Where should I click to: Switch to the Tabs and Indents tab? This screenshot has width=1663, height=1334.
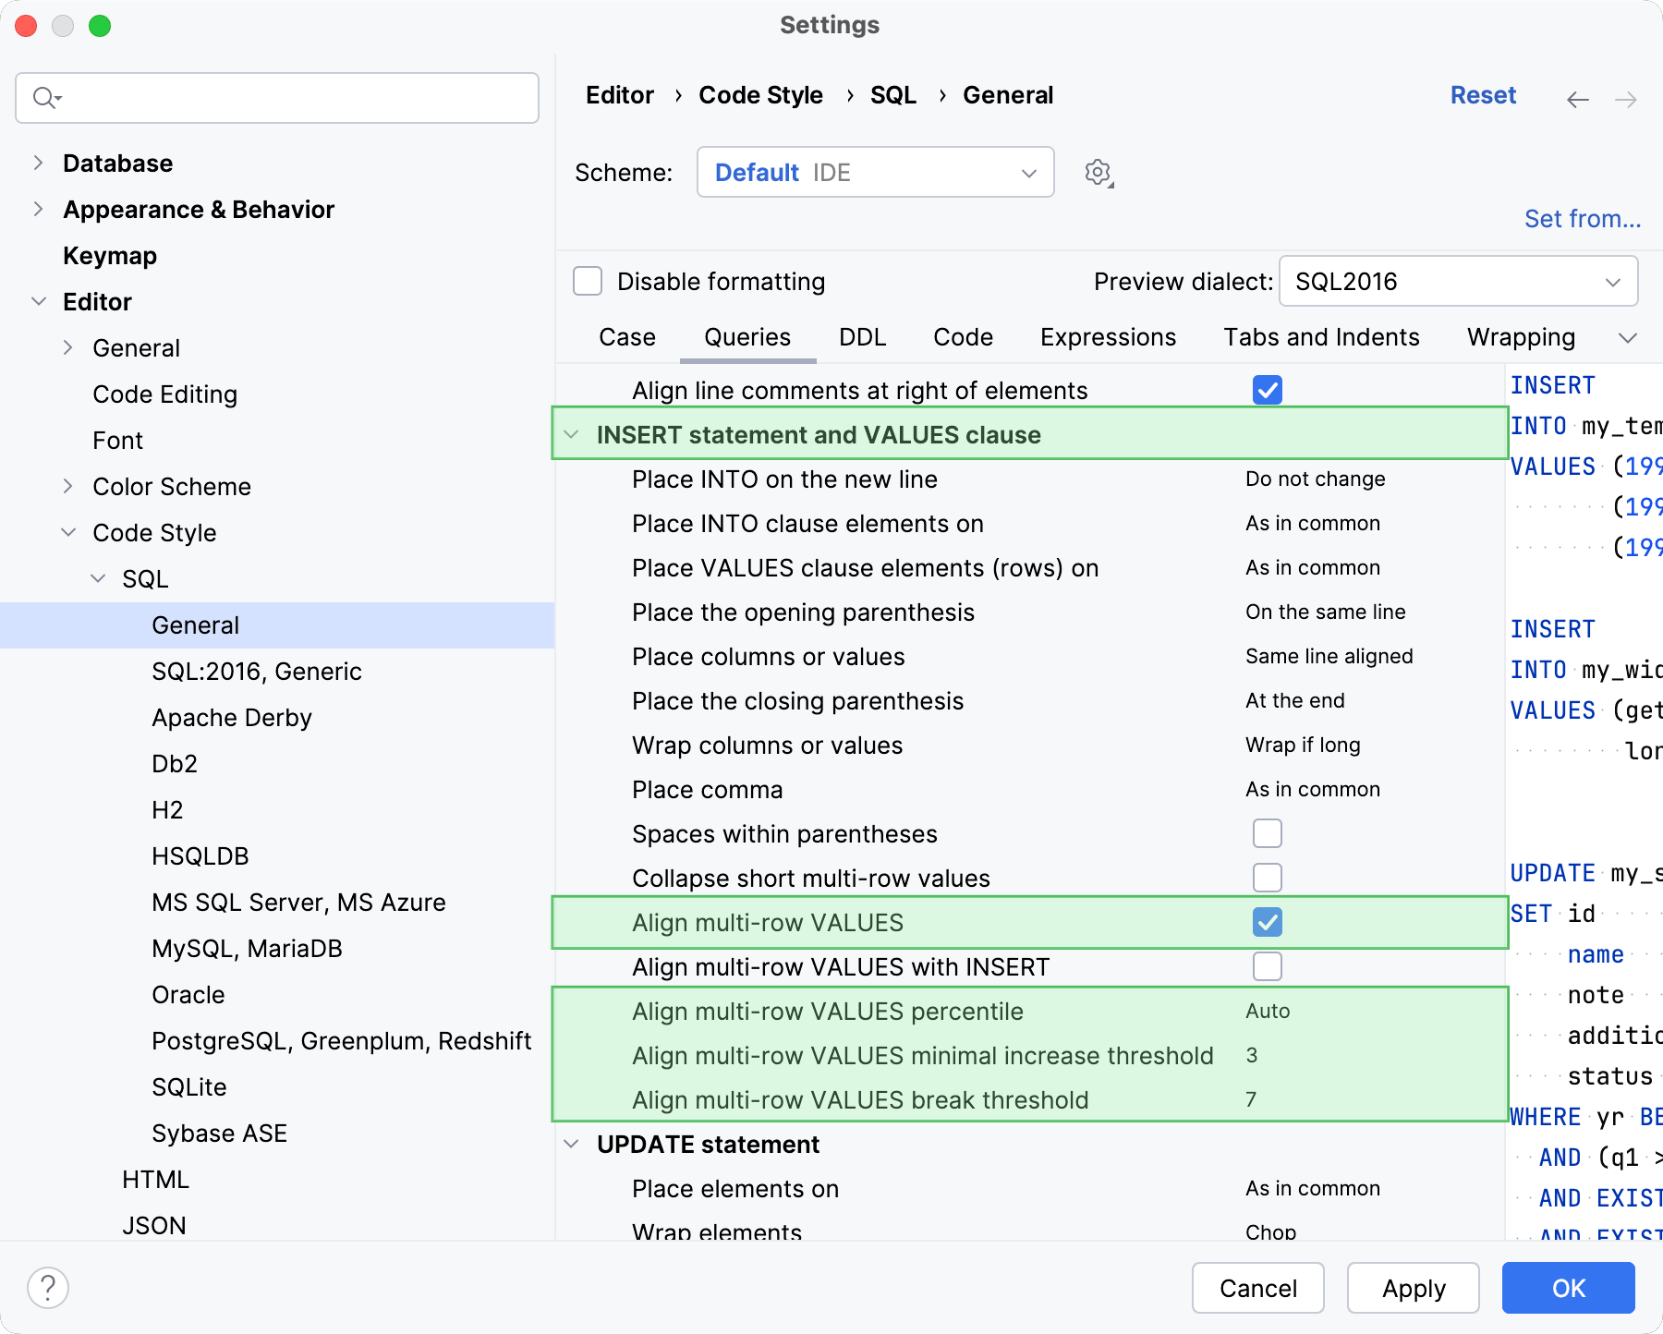1321,337
